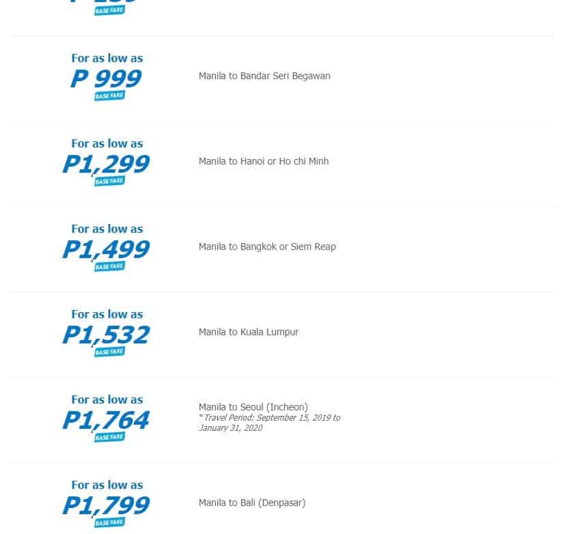This screenshot has width=565, height=534.
Task: Choose the P1,499 fare price
Action: click(x=106, y=249)
